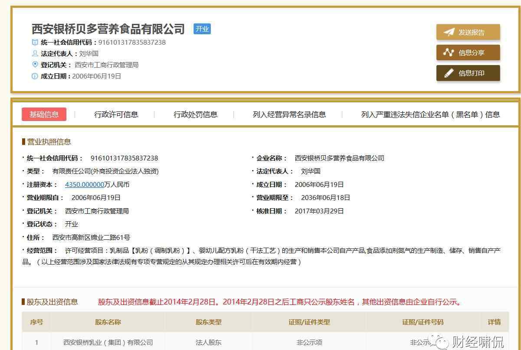Image resolution: width=521 pixels, height=350 pixels.
Task: Open the 行政处罚信息 tab
Action: coord(196,114)
